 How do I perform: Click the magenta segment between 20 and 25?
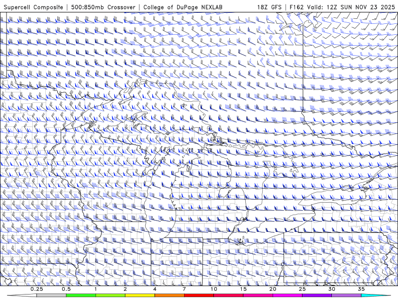tap(288, 296)
